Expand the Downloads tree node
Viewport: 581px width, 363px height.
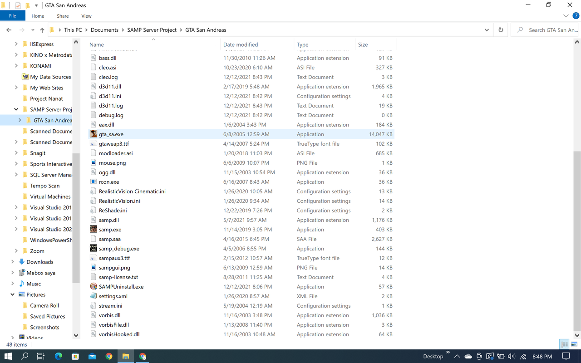(13, 262)
